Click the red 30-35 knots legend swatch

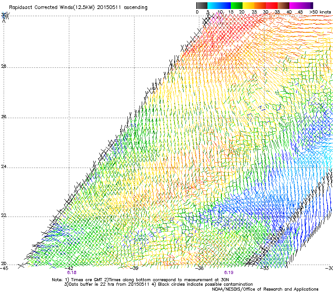(272, 5)
